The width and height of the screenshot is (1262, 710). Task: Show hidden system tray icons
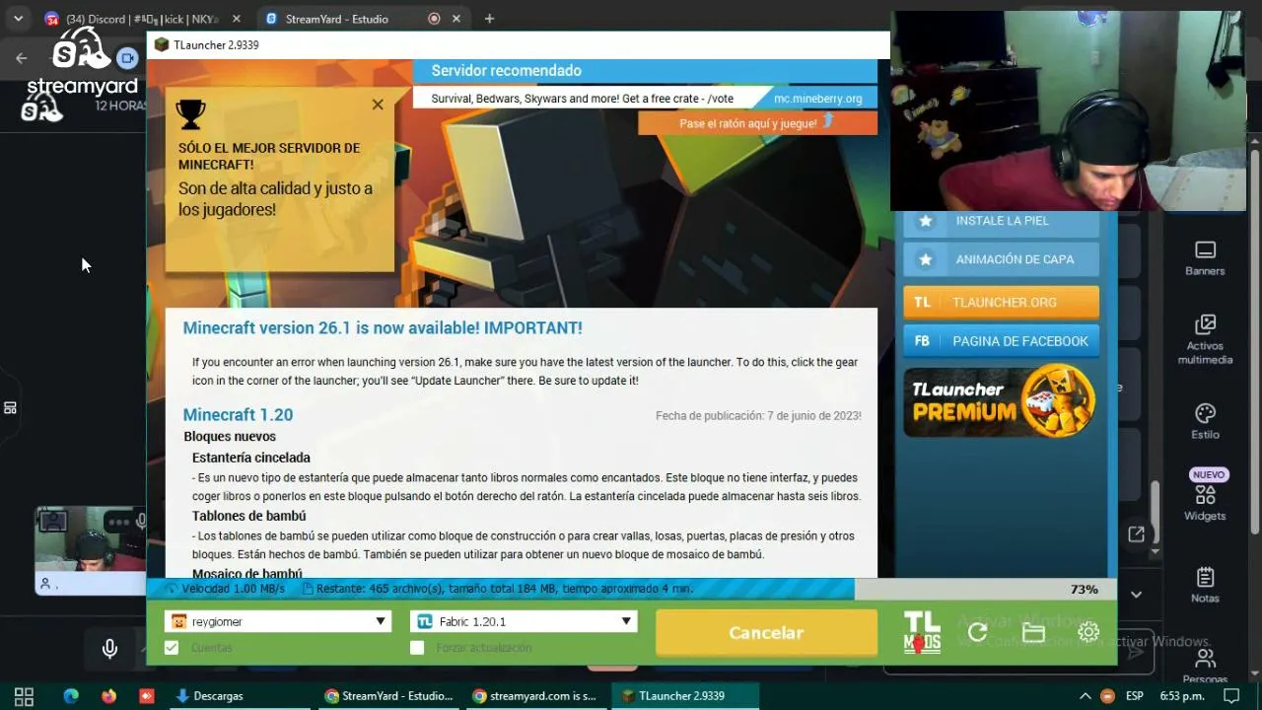pyautogui.click(x=1085, y=696)
